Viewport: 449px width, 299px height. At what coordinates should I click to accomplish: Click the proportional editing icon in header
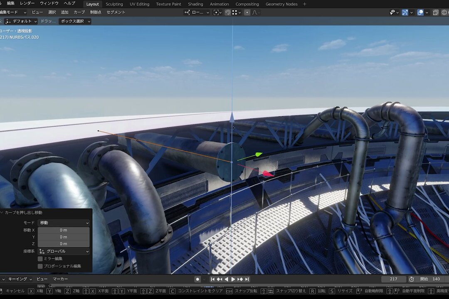click(247, 12)
